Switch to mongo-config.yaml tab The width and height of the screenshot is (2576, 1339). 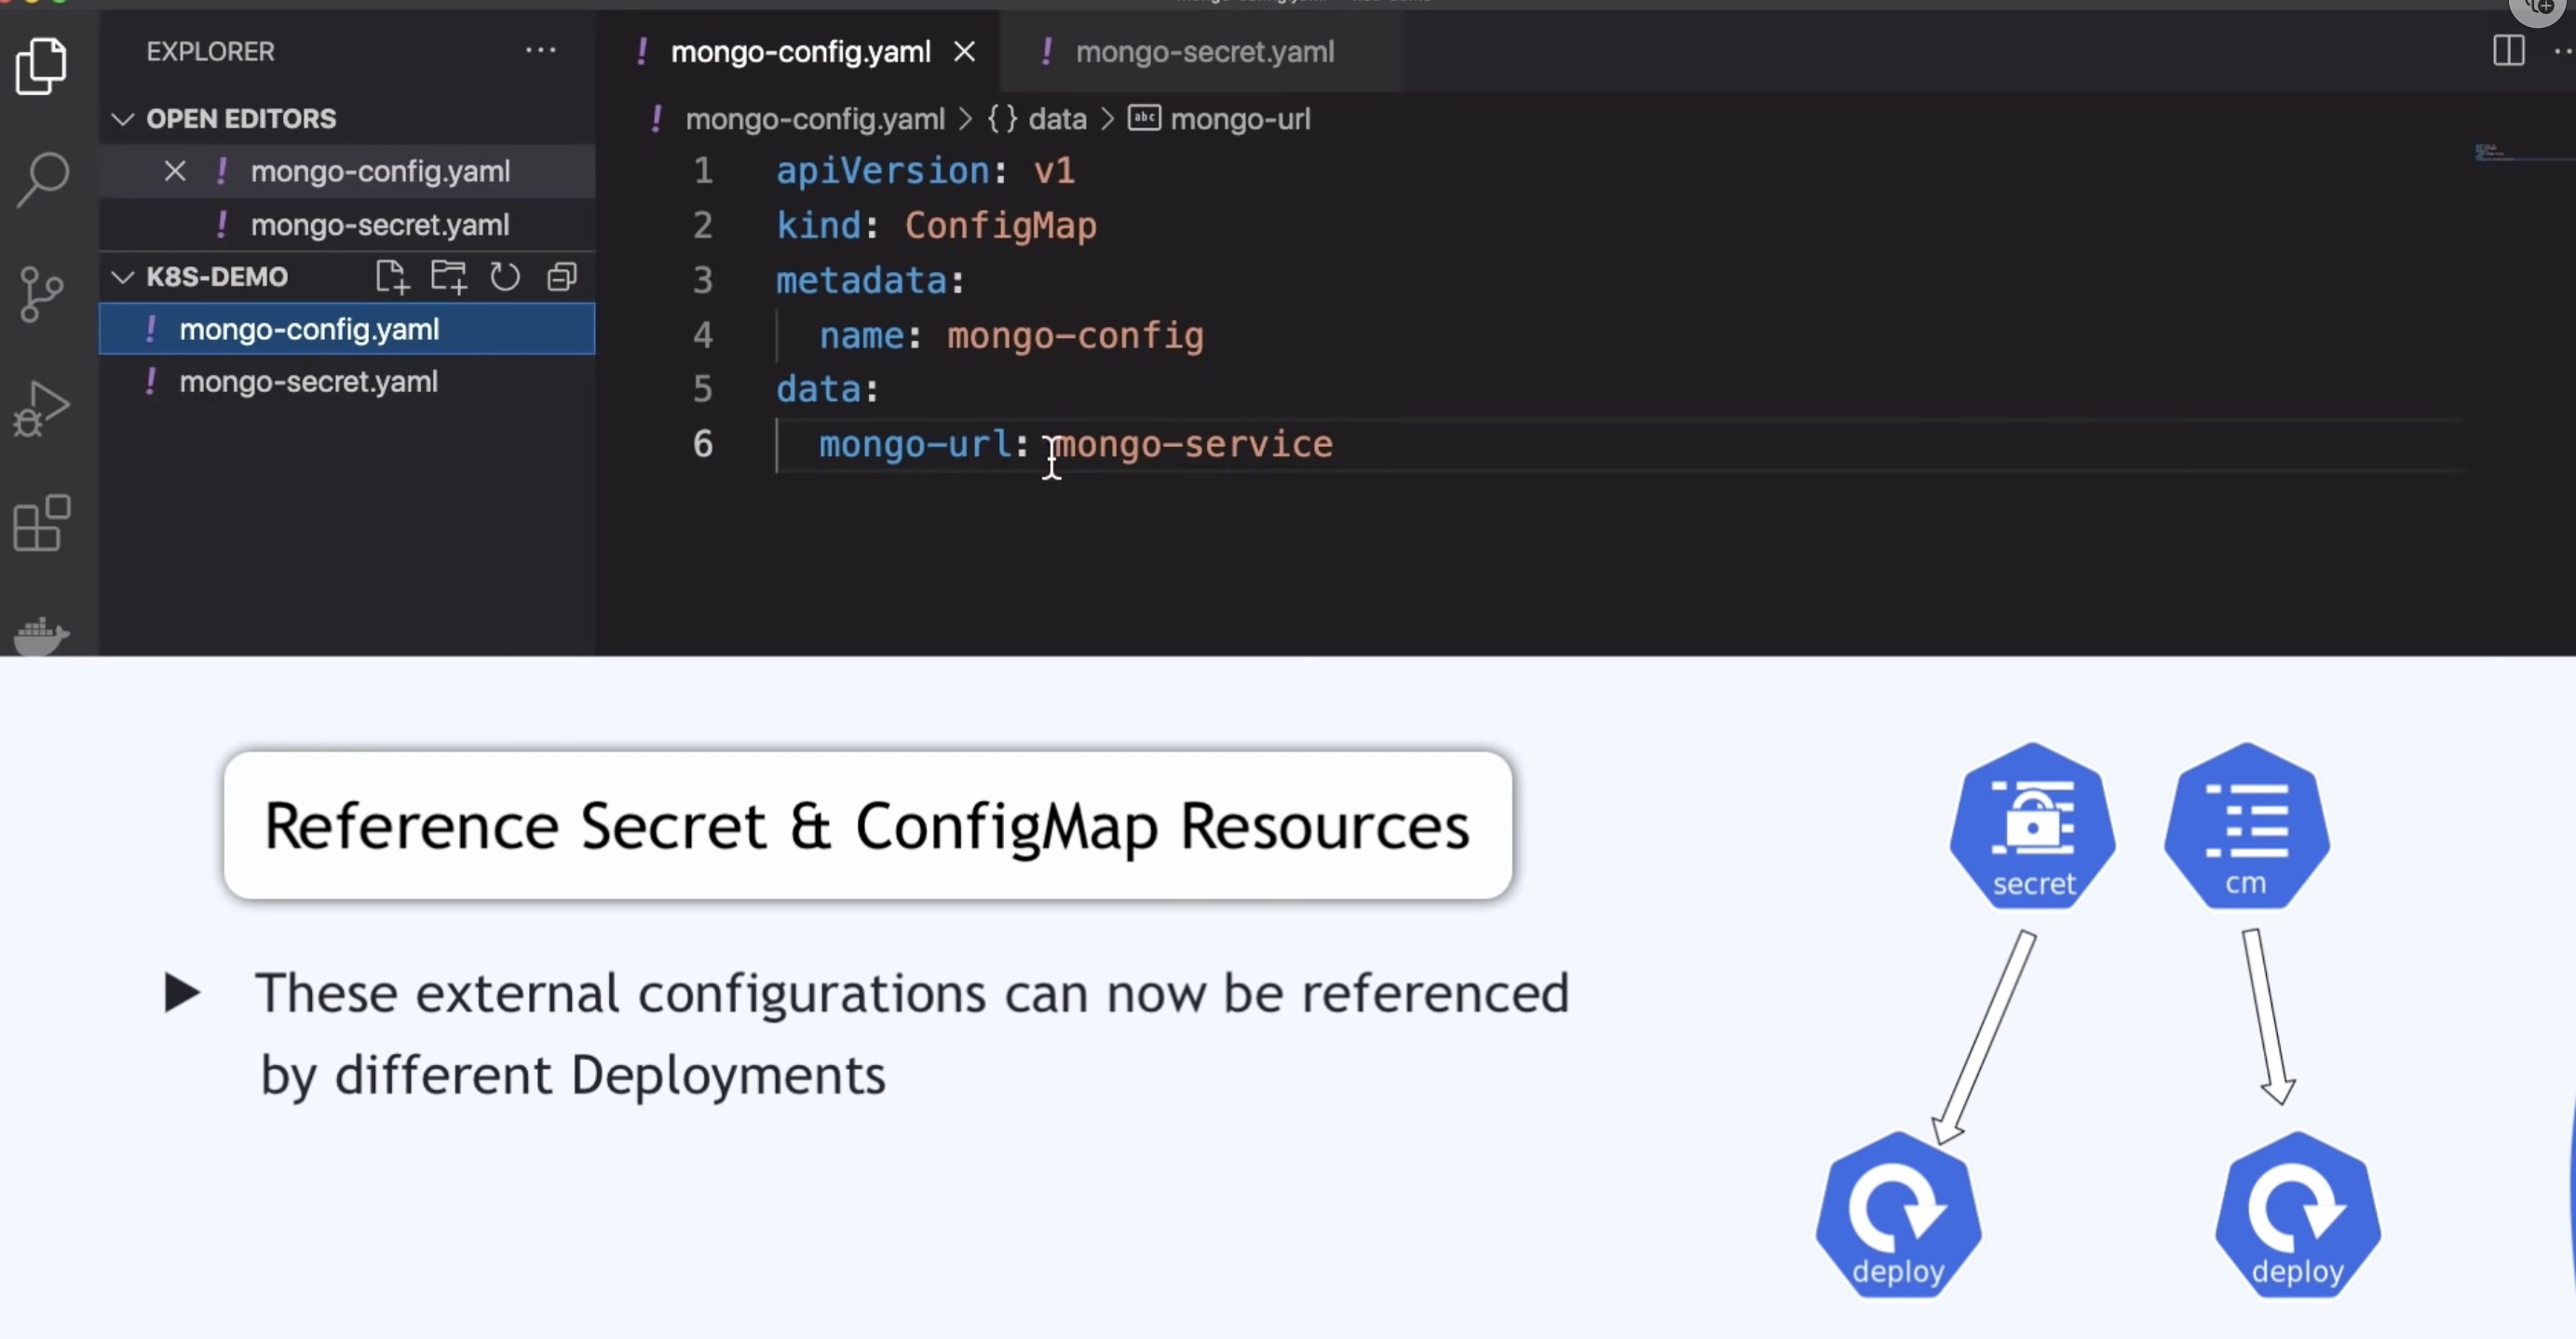pos(800,51)
